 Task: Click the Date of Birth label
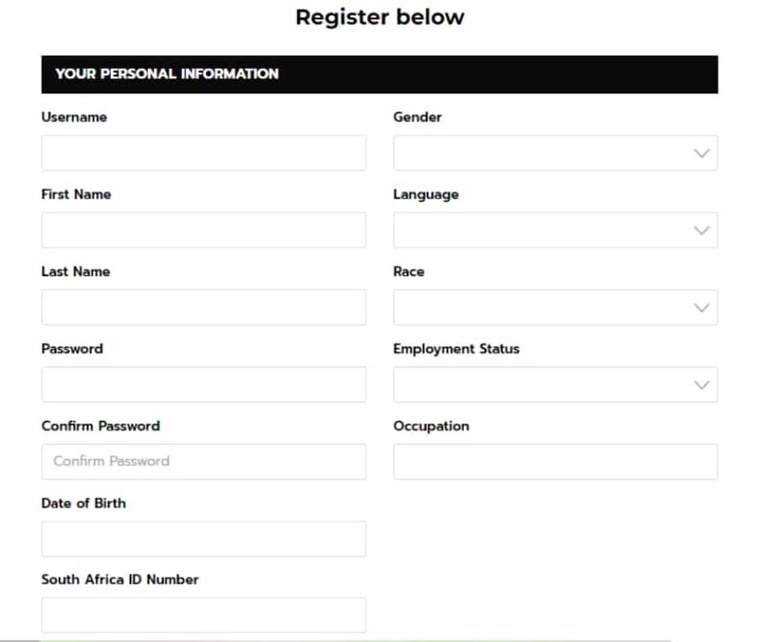83,503
